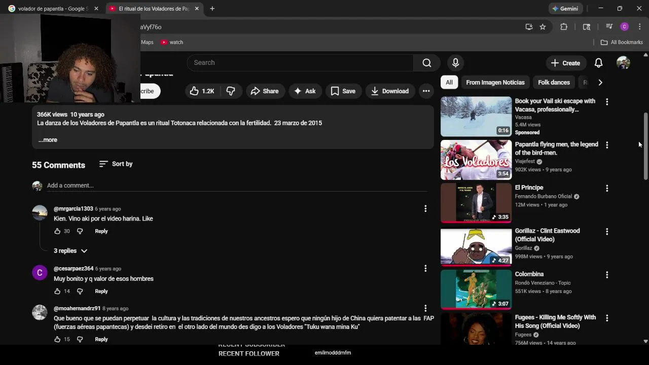Image resolution: width=649 pixels, height=365 pixels.
Task: Close the volador de papantla Google tab
Action: point(96,9)
